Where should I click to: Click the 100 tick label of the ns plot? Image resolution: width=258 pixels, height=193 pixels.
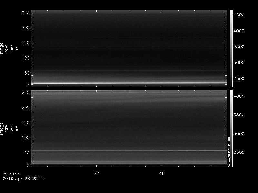click(x=26, y=58)
